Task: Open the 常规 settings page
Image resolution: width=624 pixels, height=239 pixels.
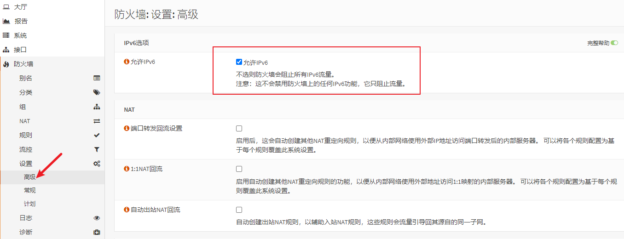Action: [30, 190]
